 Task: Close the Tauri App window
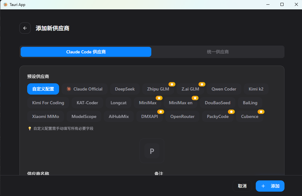tap(296, 4)
